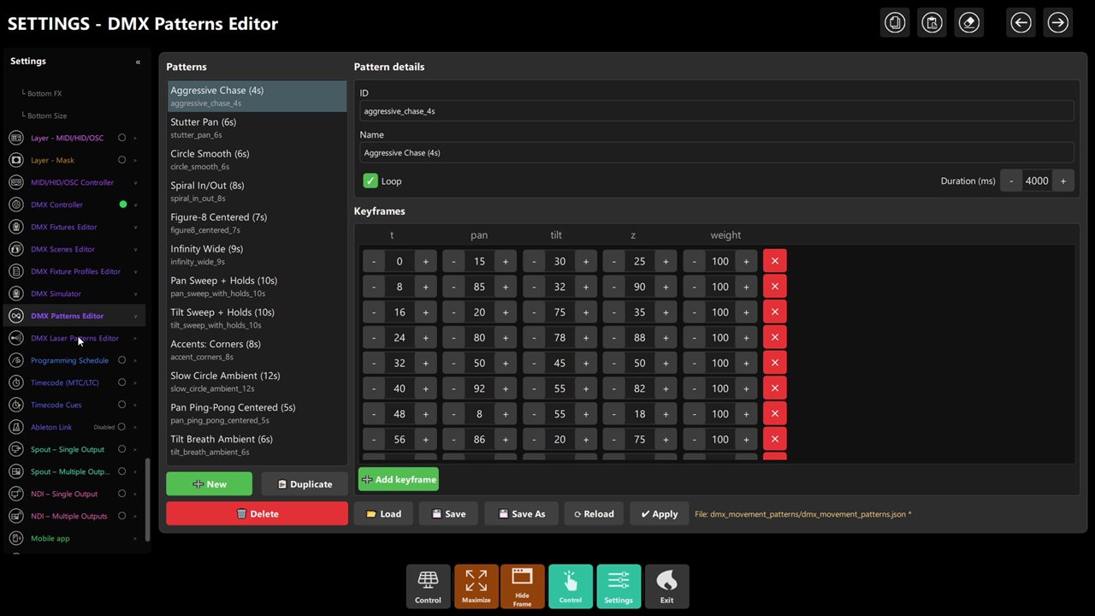Select the Stutter Pan (6s) pattern
1095x616 pixels.
[x=257, y=127]
